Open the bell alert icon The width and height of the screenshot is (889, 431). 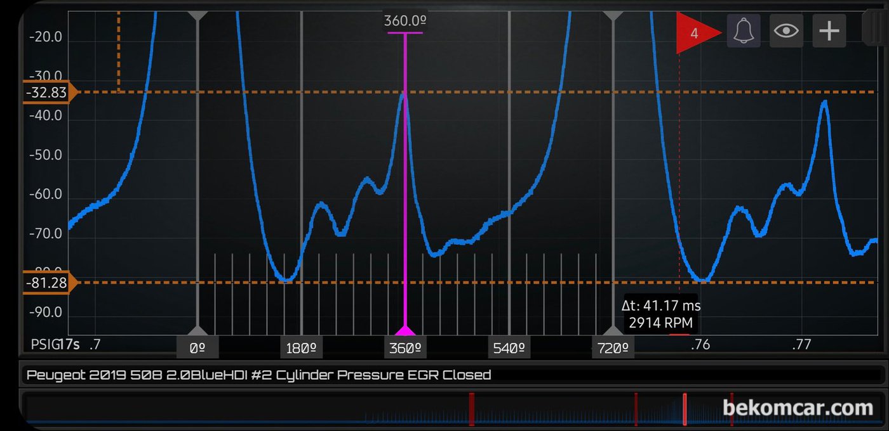(743, 31)
